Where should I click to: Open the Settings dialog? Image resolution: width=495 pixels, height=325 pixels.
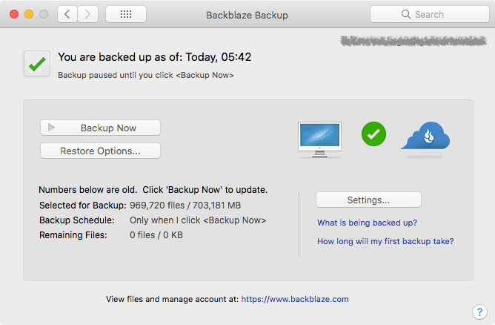[x=368, y=200]
